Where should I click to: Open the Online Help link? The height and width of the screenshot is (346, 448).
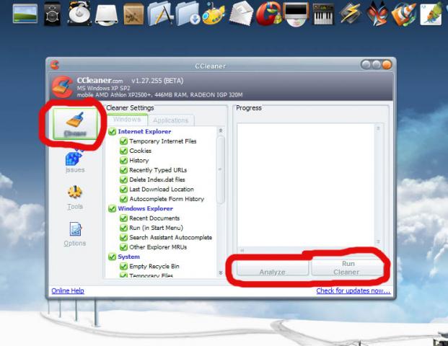click(68, 290)
